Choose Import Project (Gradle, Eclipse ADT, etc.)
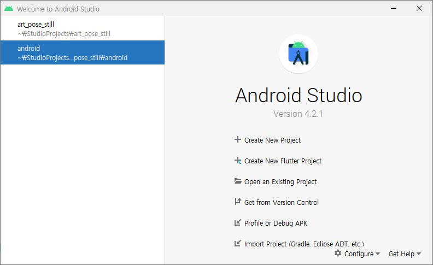The image size is (433, 265). 304,244
